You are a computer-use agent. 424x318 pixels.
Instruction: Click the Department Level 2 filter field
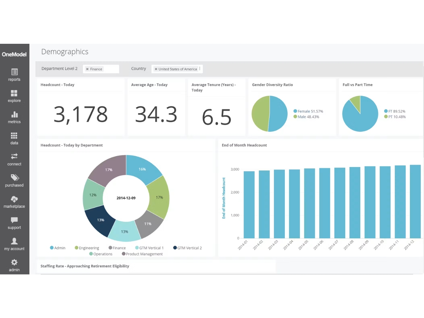(x=101, y=69)
